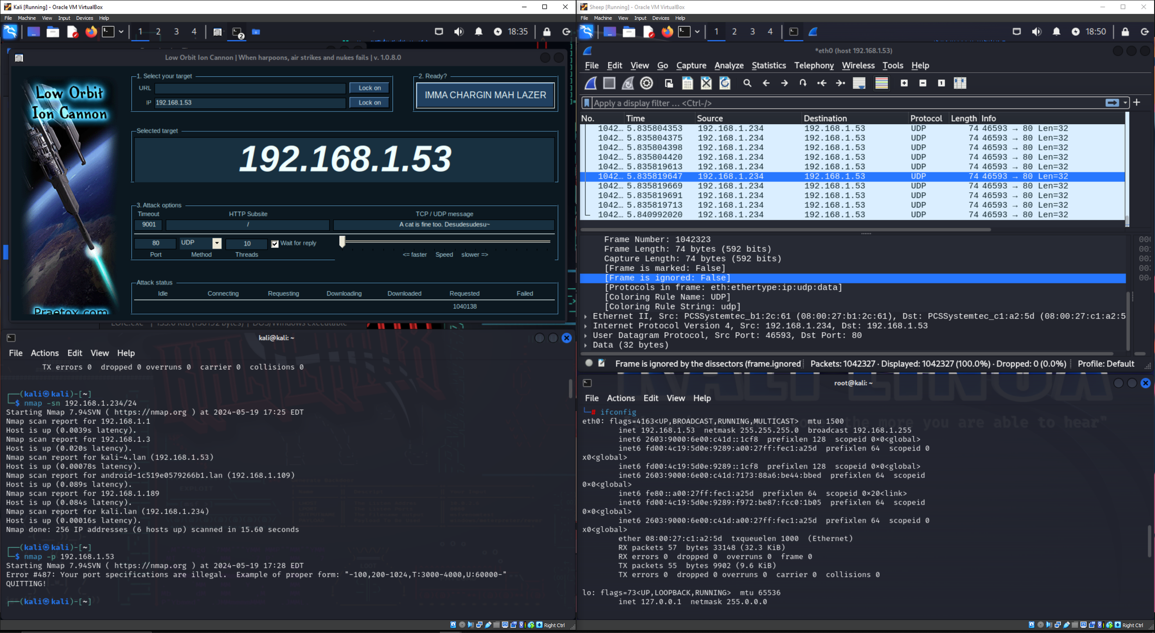
Task: Toggle the Wait for reply checkbox
Action: coord(275,243)
